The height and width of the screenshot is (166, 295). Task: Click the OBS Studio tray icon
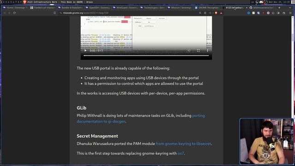pos(265,2)
